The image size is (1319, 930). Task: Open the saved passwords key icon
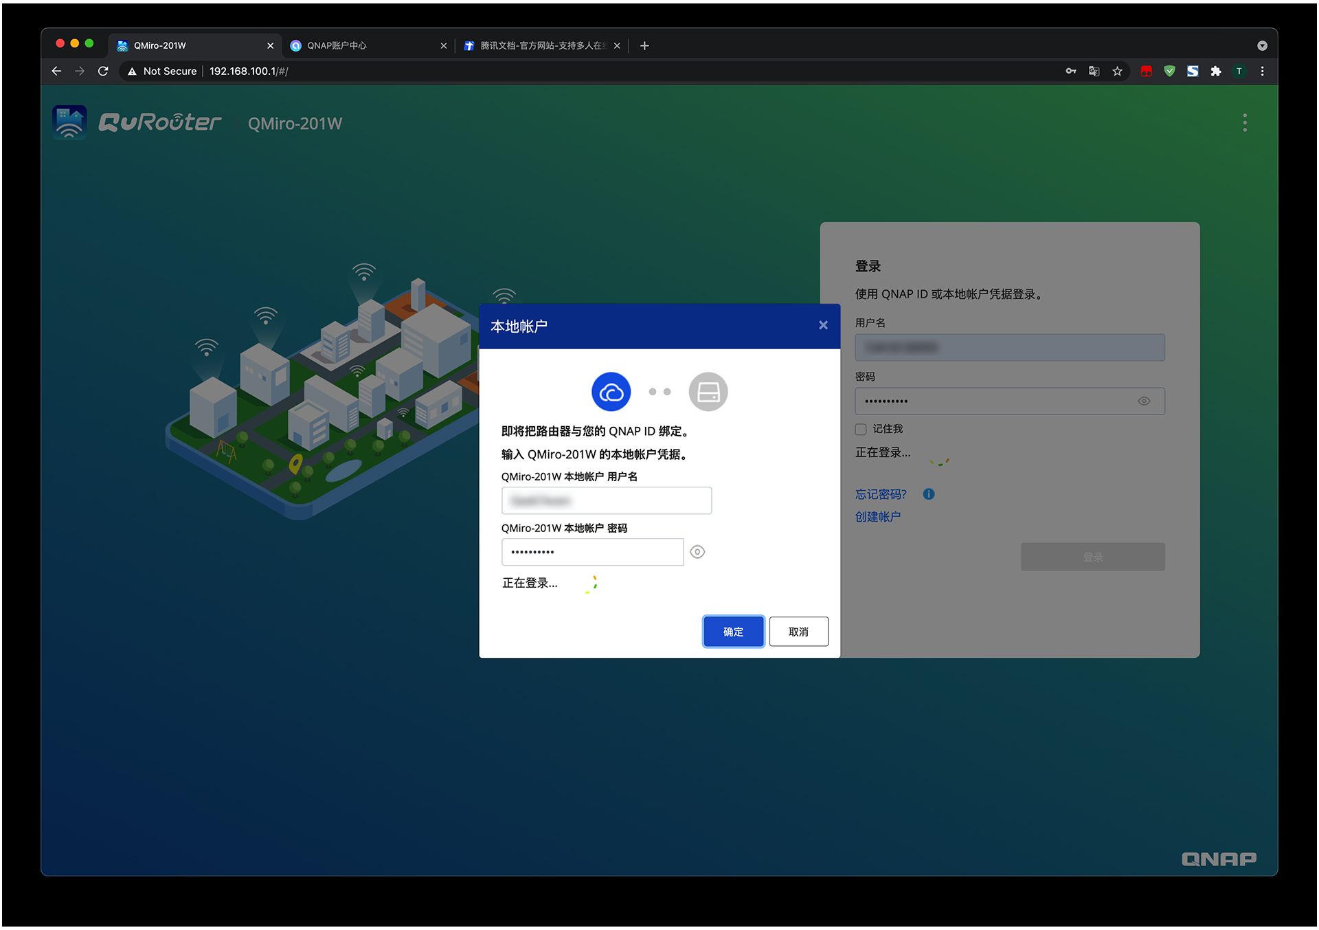tap(1071, 71)
